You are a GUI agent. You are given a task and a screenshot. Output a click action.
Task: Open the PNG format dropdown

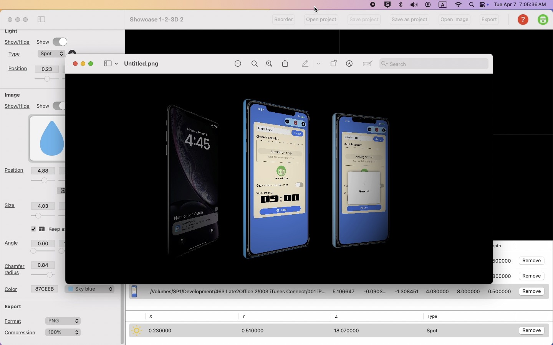click(x=63, y=321)
